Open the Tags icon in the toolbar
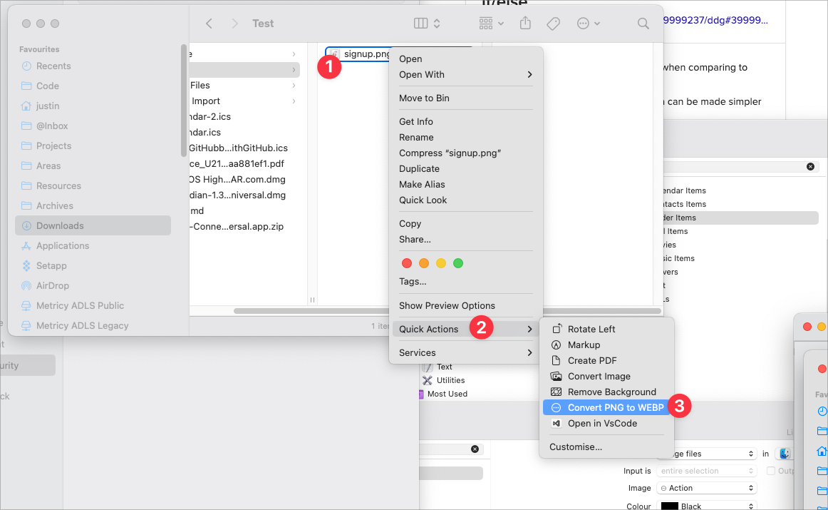 click(x=553, y=23)
